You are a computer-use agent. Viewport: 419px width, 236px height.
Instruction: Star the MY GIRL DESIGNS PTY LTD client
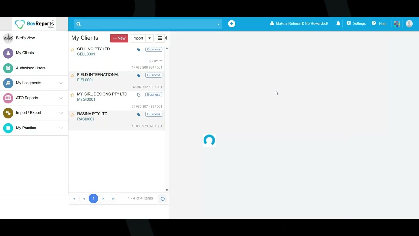coord(72,95)
